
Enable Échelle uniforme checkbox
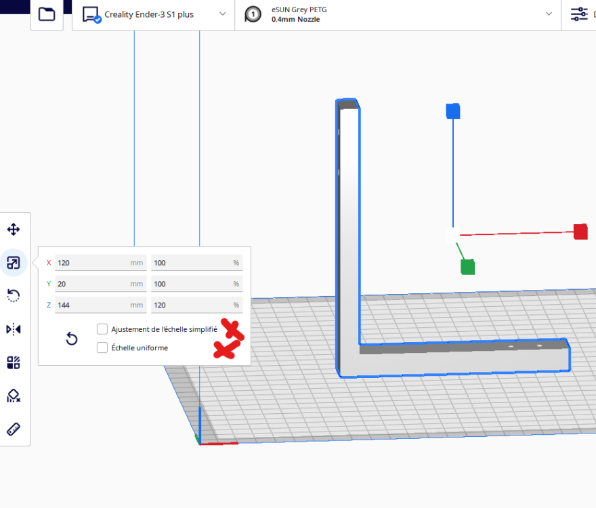pos(102,347)
